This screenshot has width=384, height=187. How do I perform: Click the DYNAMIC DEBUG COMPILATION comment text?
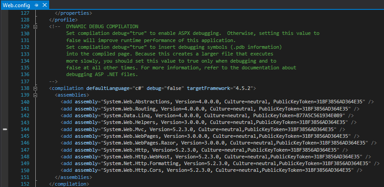pyautogui.click(x=102, y=26)
